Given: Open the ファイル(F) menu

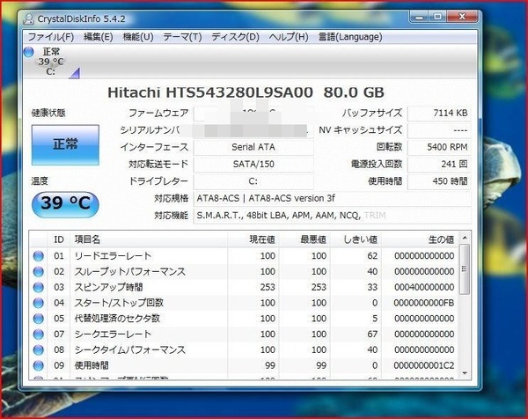Looking at the screenshot, I should pos(50,37).
